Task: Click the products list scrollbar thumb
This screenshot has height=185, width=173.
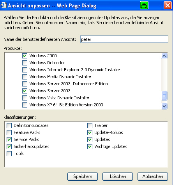Action: point(164,96)
